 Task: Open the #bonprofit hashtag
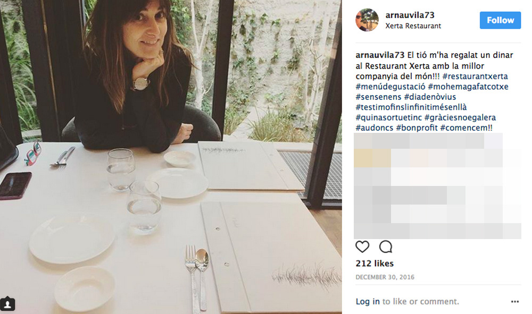tap(417, 128)
